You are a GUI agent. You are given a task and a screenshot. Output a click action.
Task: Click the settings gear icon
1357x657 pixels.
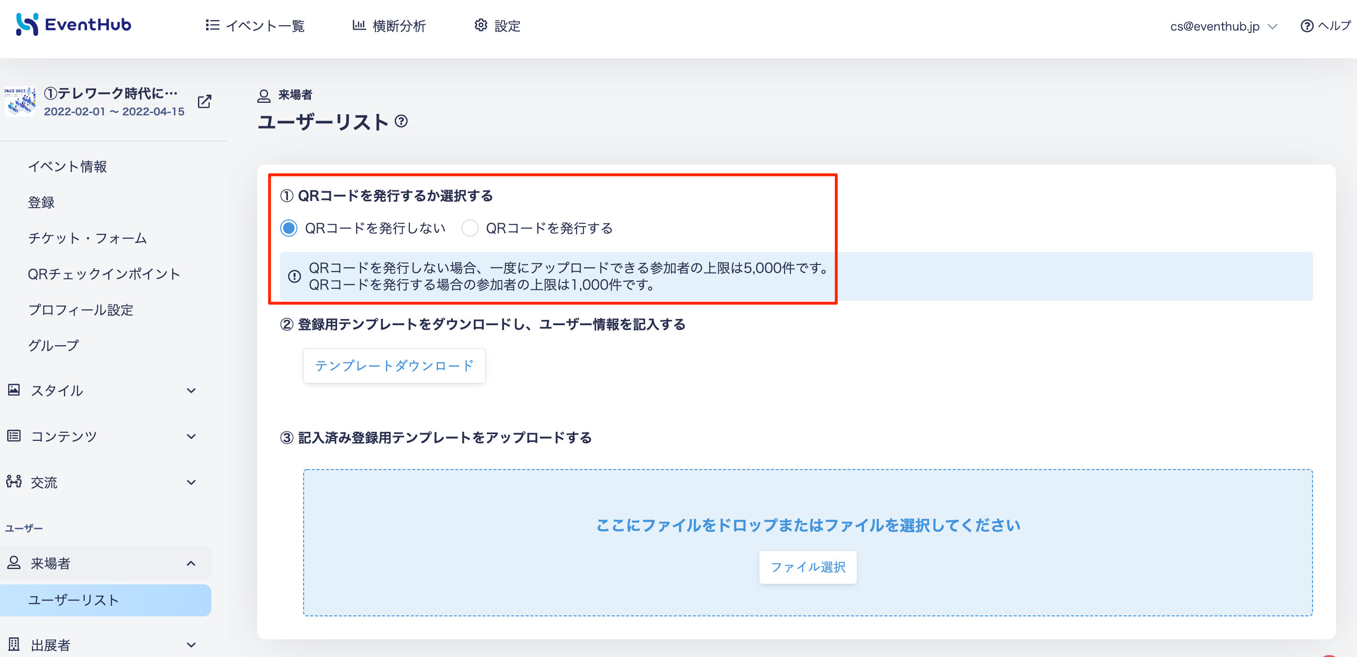(x=481, y=25)
